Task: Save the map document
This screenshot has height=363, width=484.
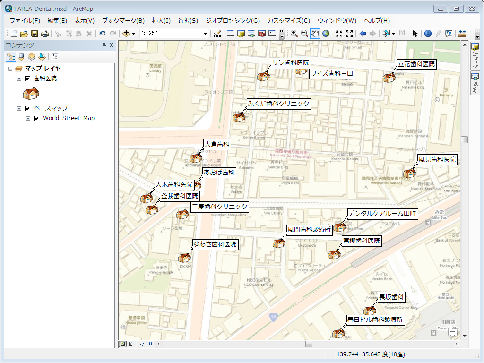Action: tap(34, 34)
